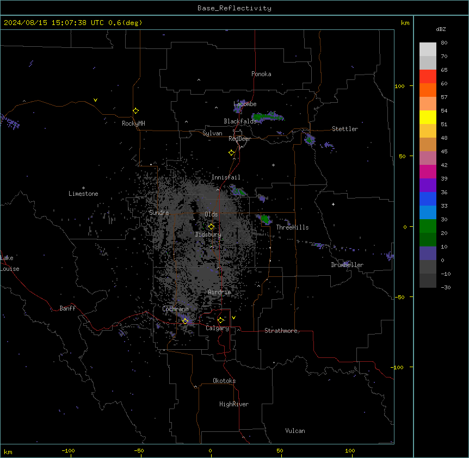The image size is (469, 458).
Task: Click the Drumheller label
Action: pyautogui.click(x=347, y=265)
